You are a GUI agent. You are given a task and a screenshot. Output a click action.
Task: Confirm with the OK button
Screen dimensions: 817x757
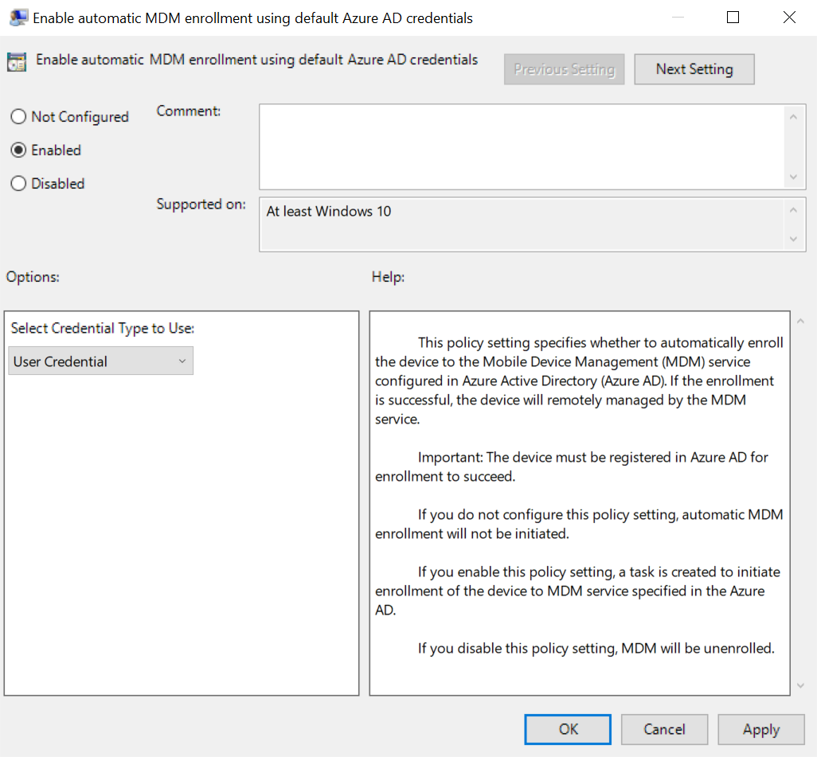point(568,729)
